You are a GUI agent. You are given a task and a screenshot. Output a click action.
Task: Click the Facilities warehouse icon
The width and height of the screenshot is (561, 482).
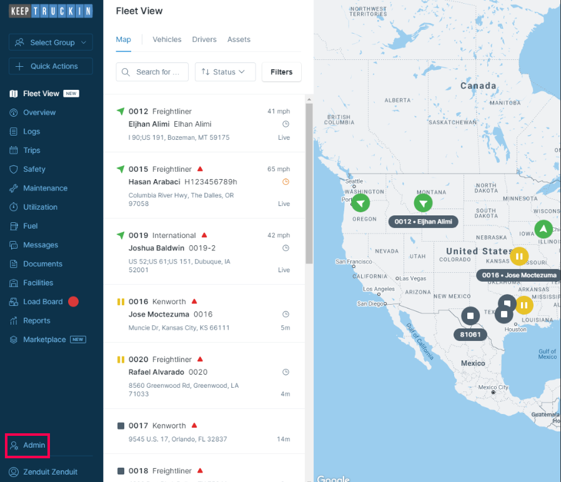pos(14,283)
